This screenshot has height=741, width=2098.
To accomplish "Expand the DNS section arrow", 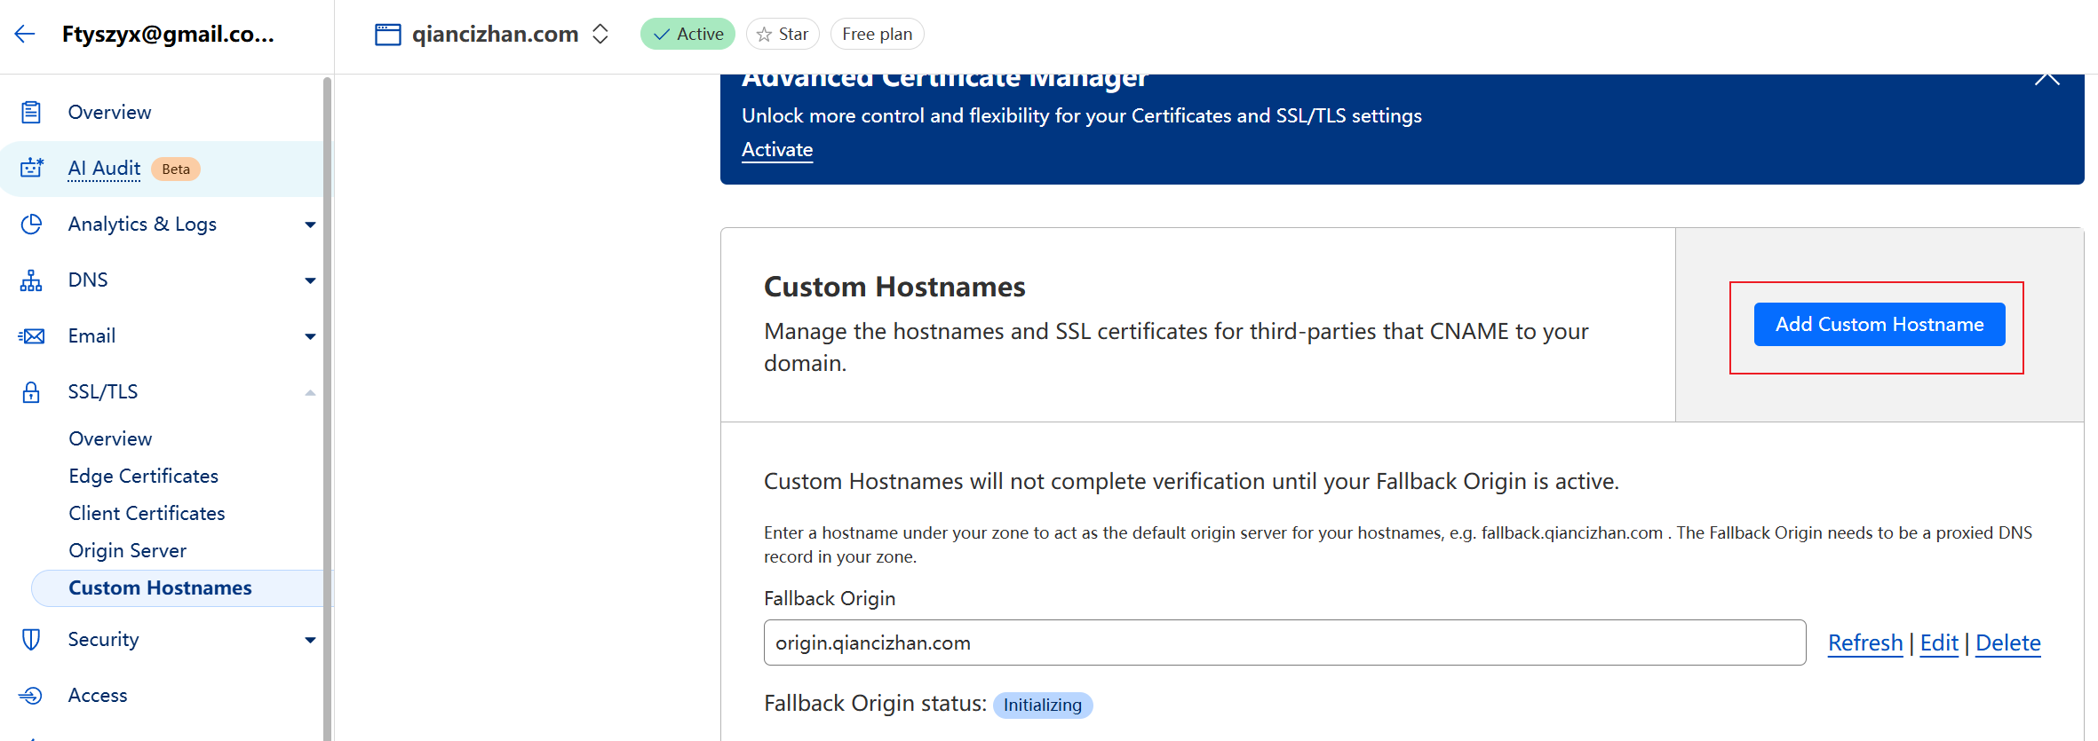I will [x=310, y=280].
